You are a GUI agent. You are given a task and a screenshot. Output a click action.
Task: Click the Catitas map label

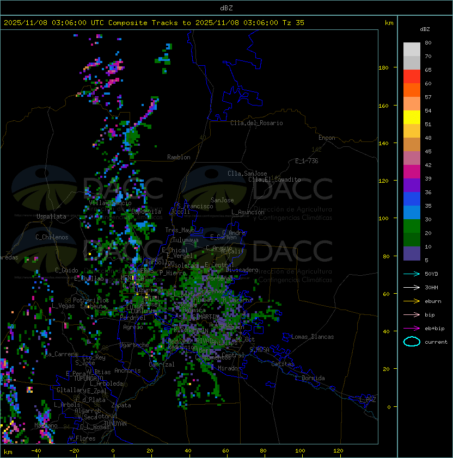tap(283, 364)
